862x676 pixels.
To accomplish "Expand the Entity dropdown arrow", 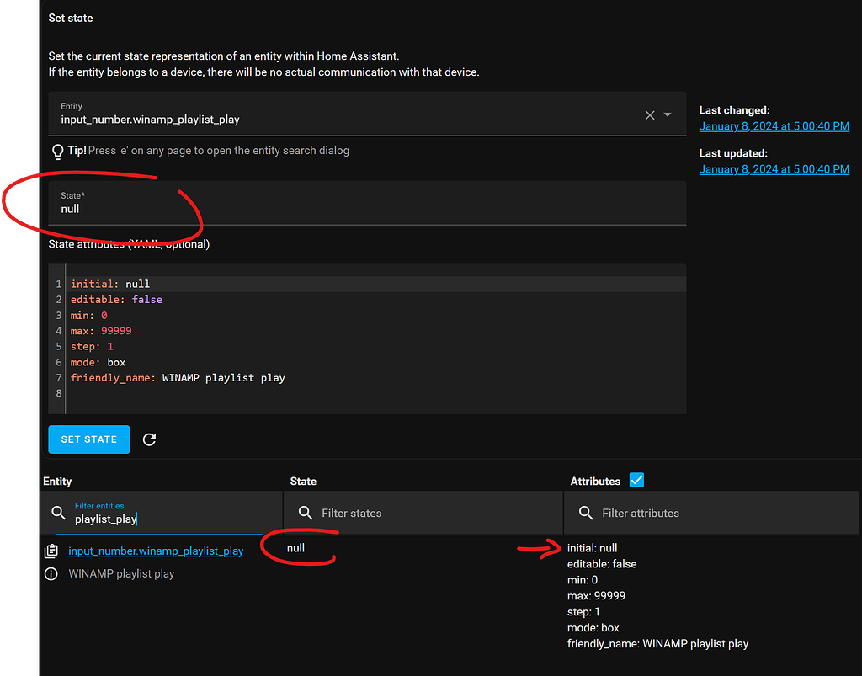I will coord(668,114).
